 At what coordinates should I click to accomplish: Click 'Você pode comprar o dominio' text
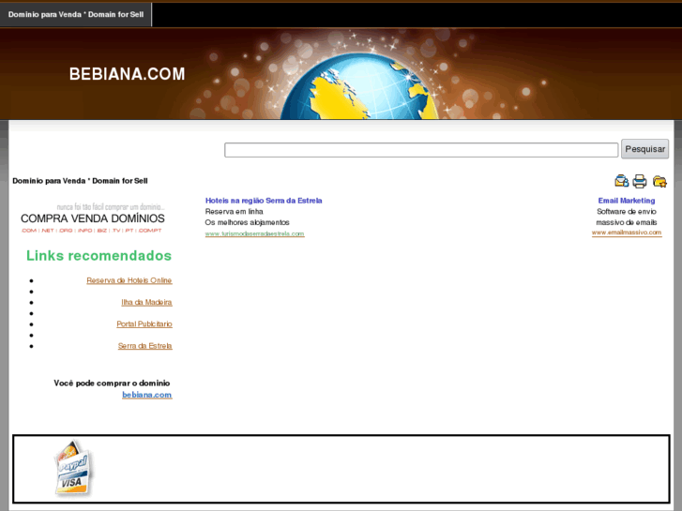point(112,383)
